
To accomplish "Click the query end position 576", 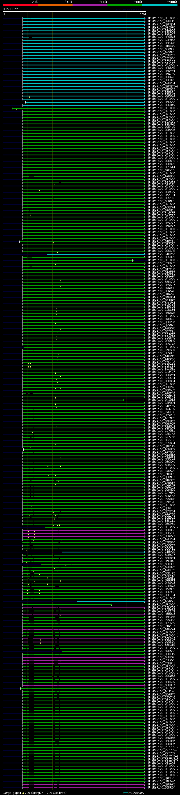I will click(142, 14).
